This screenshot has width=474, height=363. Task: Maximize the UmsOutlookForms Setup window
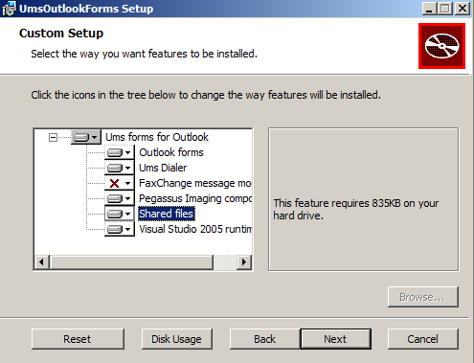pos(445,9)
